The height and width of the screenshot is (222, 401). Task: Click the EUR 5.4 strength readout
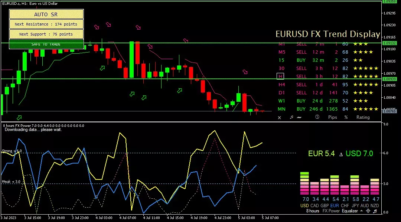[321, 154]
